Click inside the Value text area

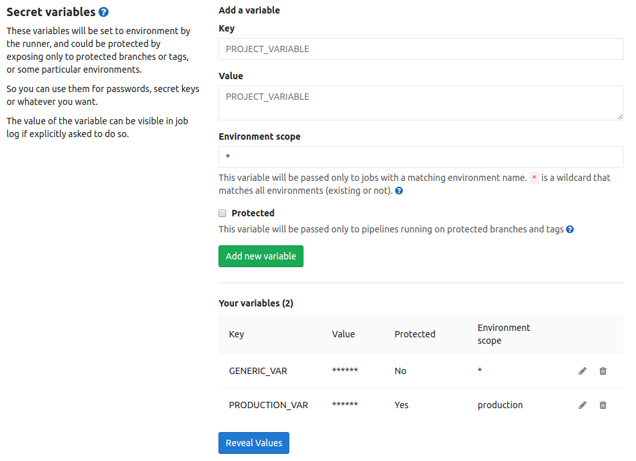pos(421,102)
